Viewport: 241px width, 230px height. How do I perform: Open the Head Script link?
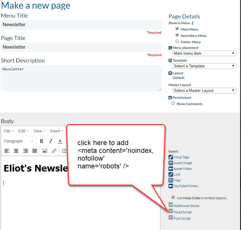(x=183, y=212)
